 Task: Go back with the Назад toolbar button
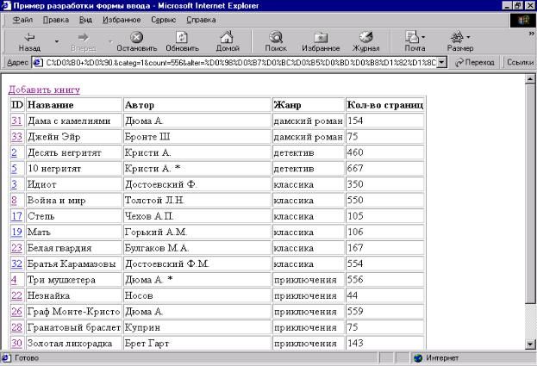pos(29,41)
